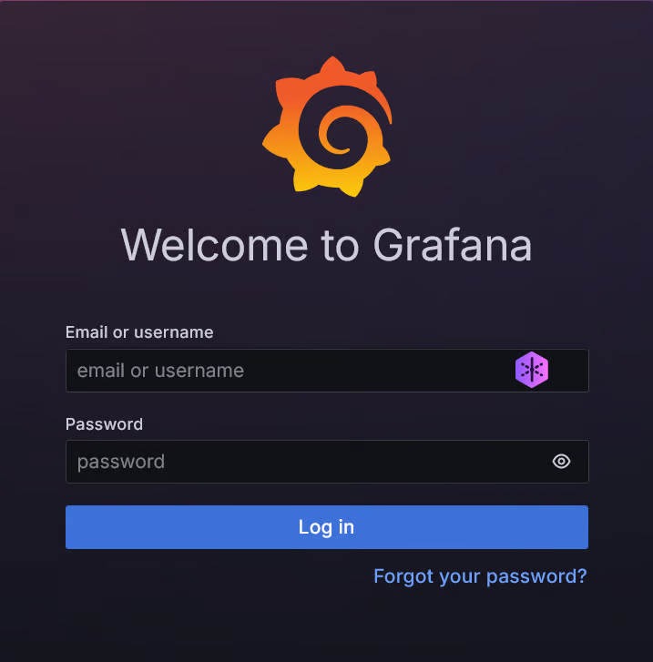Open the purple password manager icon

pyautogui.click(x=532, y=370)
